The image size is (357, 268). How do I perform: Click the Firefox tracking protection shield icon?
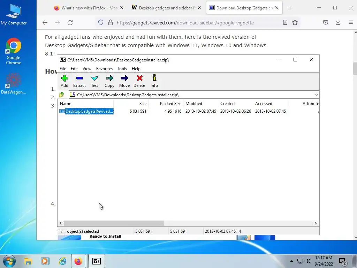101,23
